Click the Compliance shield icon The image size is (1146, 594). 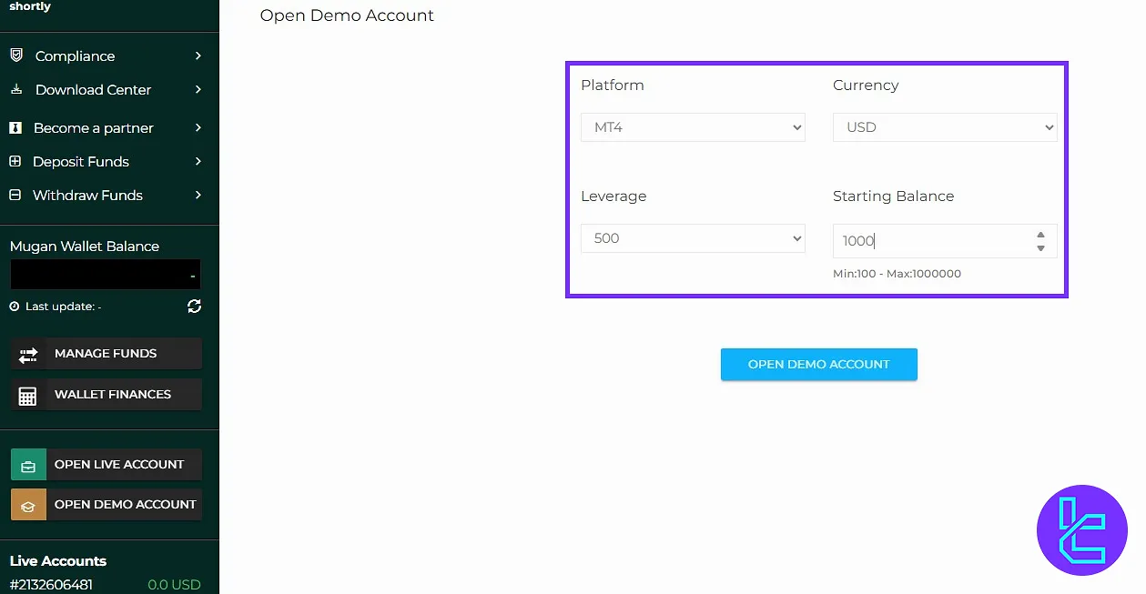(15, 55)
